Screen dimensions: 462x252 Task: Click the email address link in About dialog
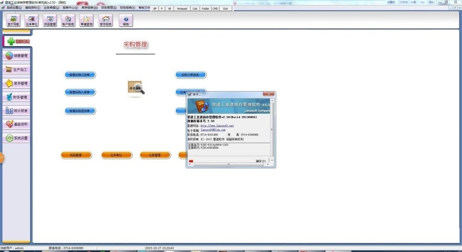213,129
